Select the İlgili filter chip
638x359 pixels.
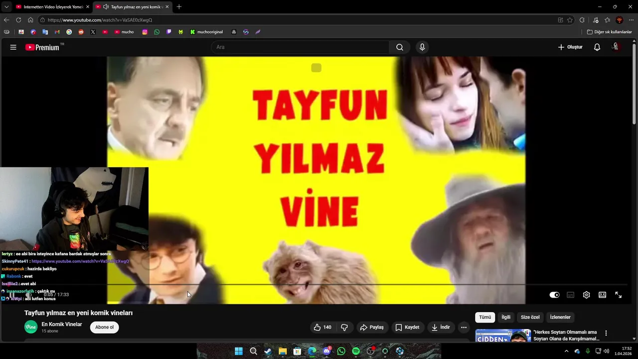505,317
